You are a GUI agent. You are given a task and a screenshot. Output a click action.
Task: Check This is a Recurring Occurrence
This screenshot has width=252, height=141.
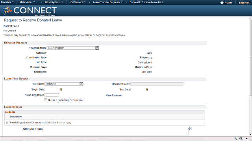(46, 100)
